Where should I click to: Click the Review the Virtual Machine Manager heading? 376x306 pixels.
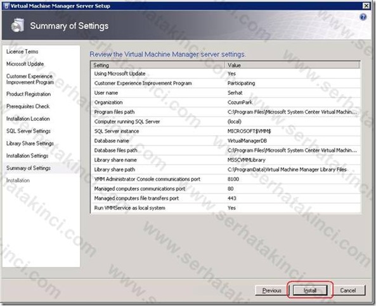click(167, 54)
